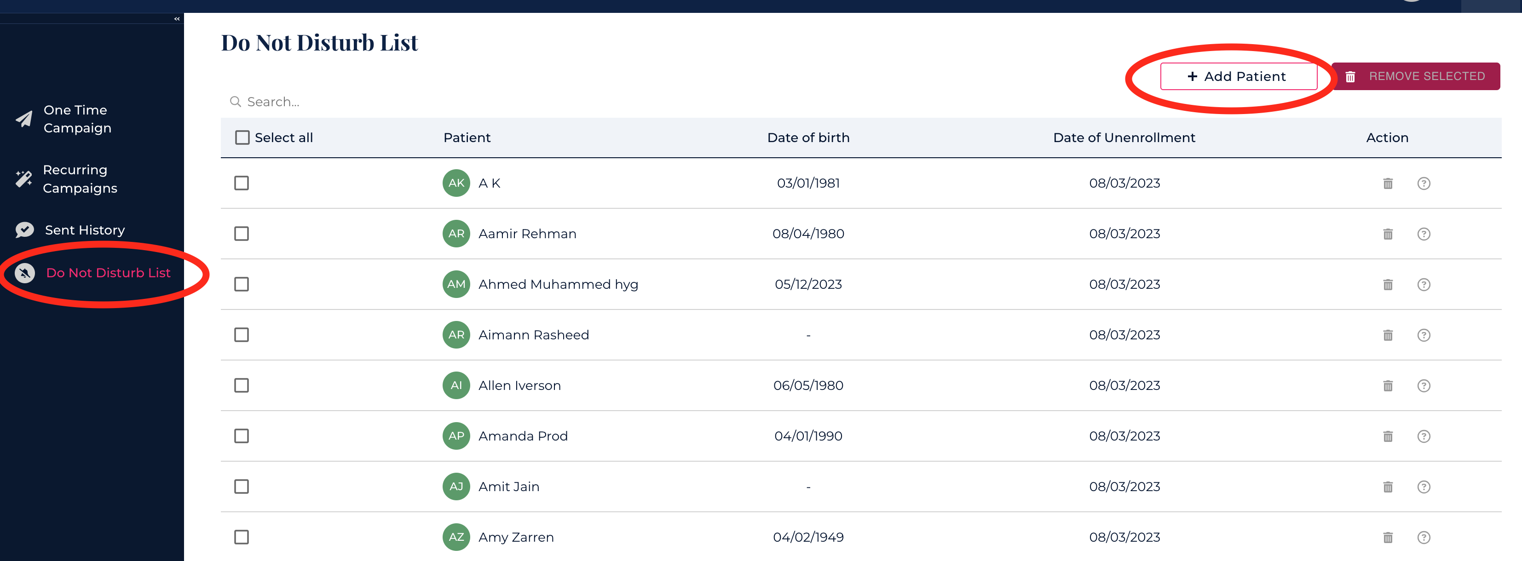Select the checkbox for Amit Jain
This screenshot has width=1522, height=561.
point(242,487)
